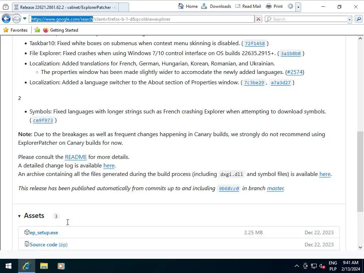Click the scrollbar down arrow
Screen dimensions: 364x273
[x=360, y=247]
